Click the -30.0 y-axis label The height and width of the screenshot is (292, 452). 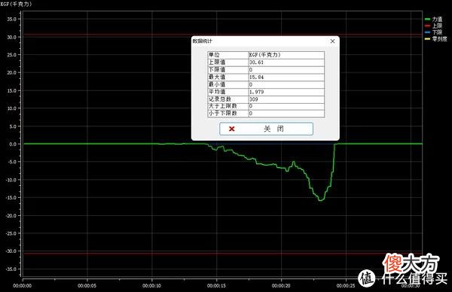click(x=11, y=251)
